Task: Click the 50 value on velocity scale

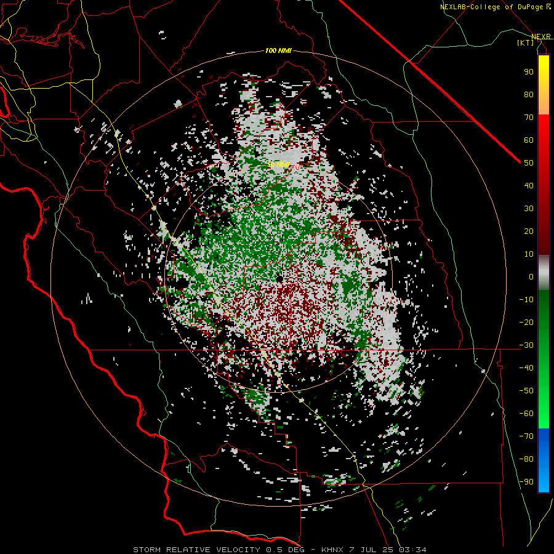Action: pyautogui.click(x=529, y=163)
